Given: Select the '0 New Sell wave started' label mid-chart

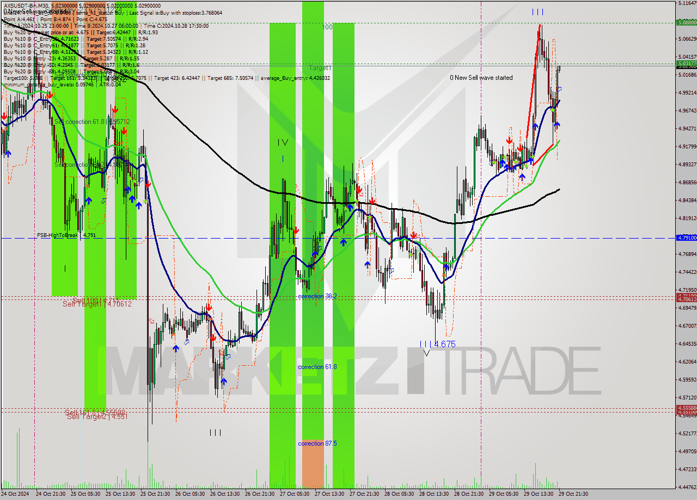Looking at the screenshot, I should click(481, 78).
